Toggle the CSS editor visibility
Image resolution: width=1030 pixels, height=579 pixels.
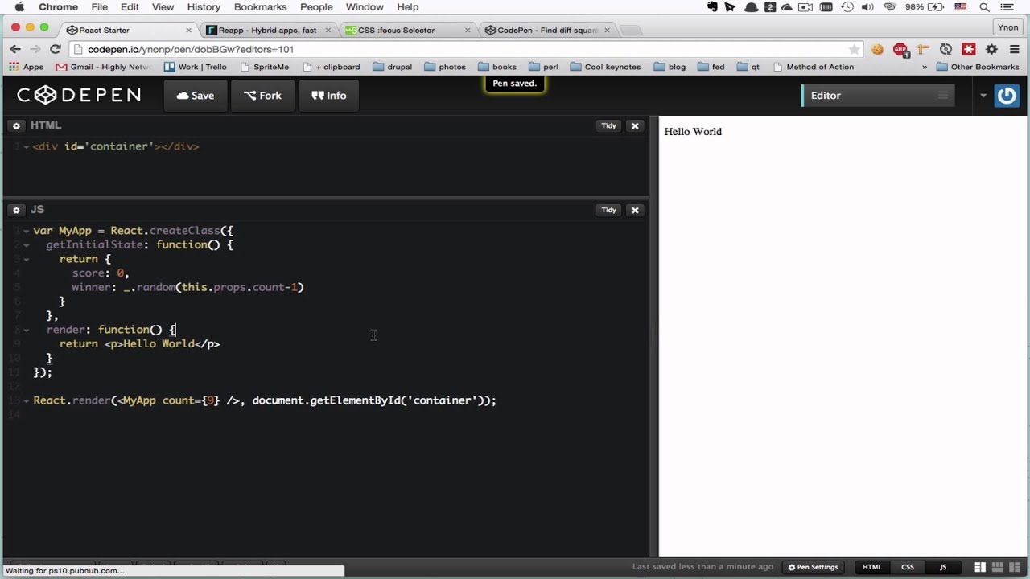point(908,567)
